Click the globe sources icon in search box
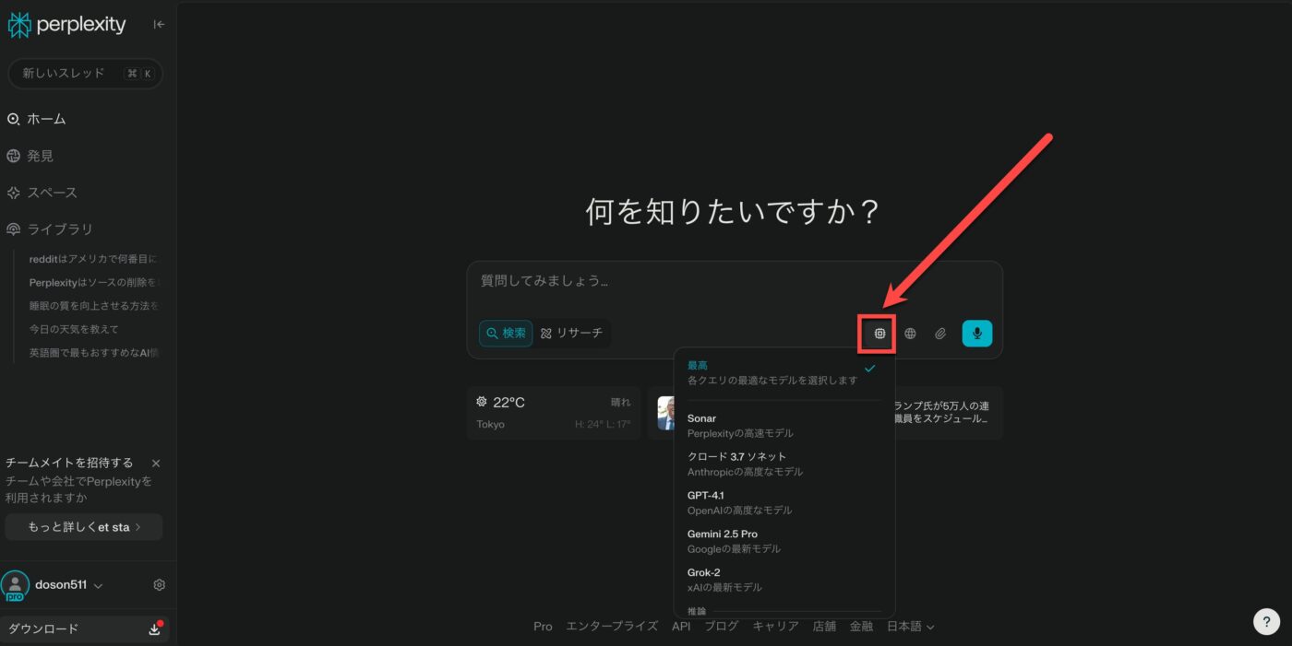 (x=910, y=334)
